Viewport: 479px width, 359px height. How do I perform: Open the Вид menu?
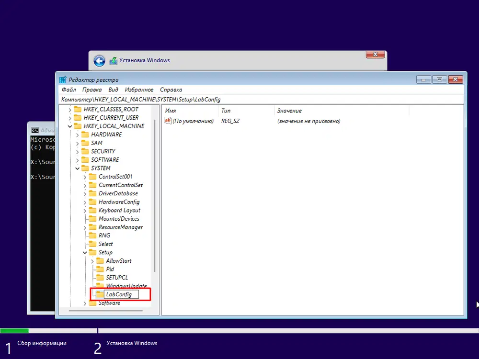113,90
